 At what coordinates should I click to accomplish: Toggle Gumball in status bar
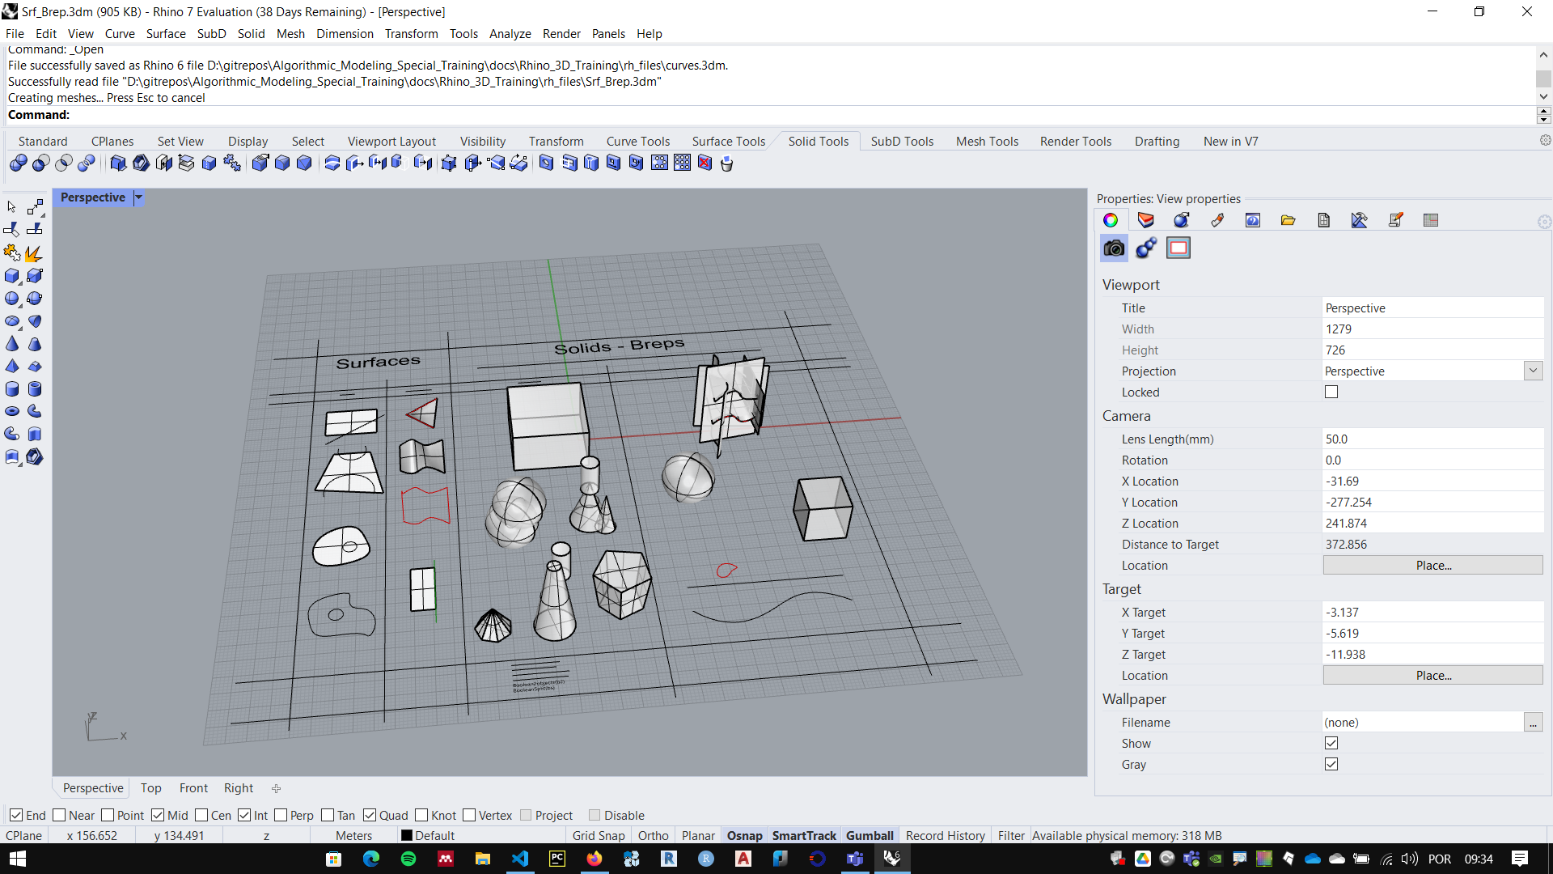[x=870, y=836]
